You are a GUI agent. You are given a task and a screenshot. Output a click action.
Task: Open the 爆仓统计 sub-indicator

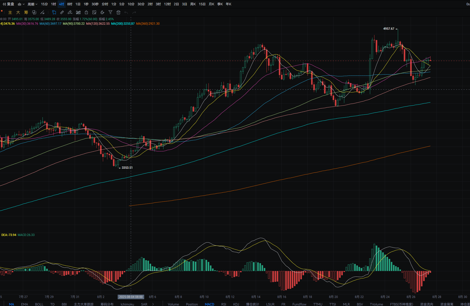252,304
